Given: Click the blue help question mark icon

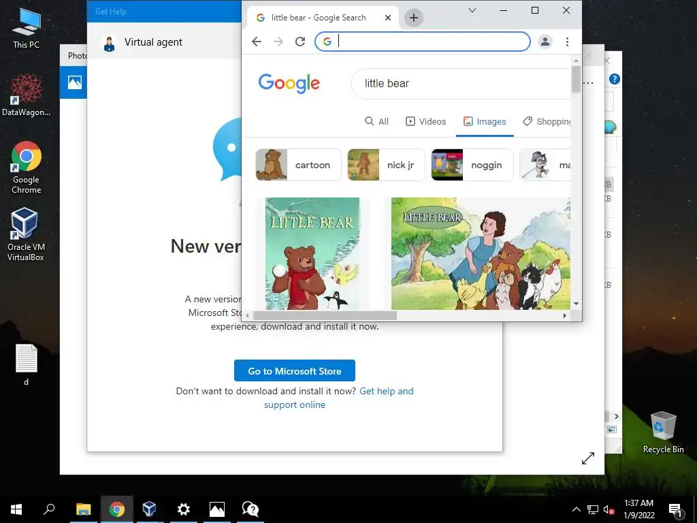Looking at the screenshot, I should [615, 79].
